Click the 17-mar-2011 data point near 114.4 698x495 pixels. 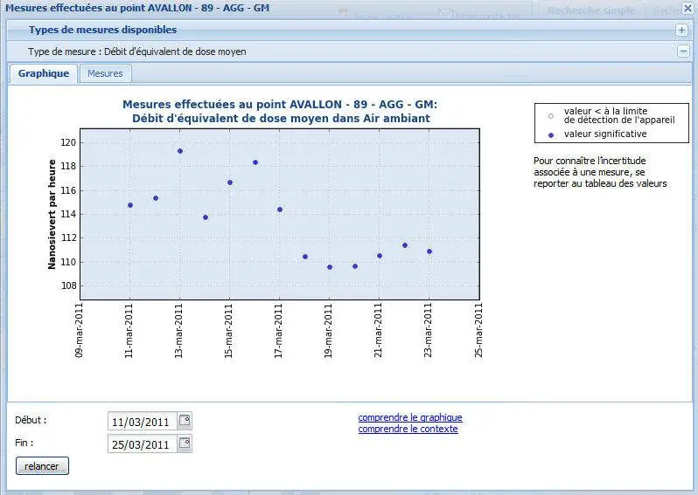(x=280, y=210)
